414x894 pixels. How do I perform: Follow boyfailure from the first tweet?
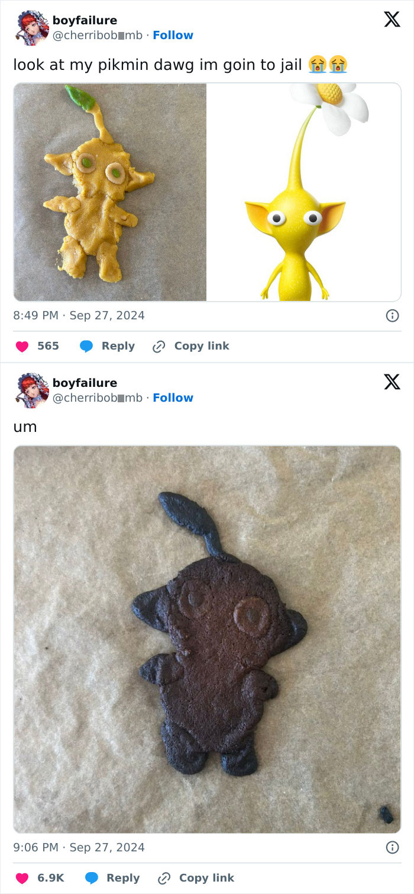coord(173,35)
